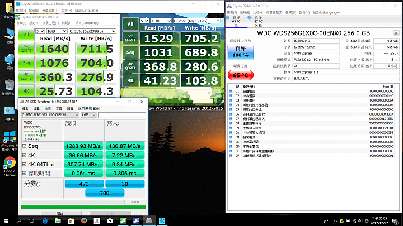Switch to the green disk taskbar icon

123,220
